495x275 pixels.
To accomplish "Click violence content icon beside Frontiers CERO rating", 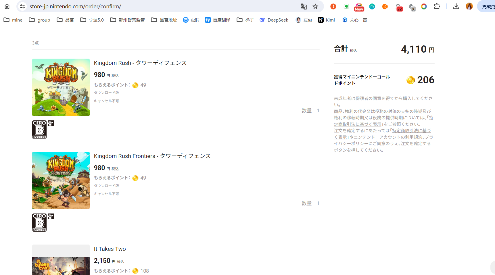I will [x=51, y=216].
